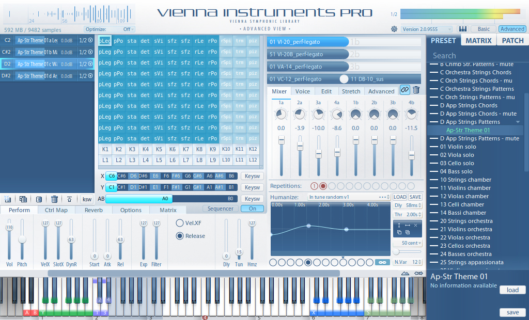Select repetition circle number 1
529x320 pixels.
tap(314, 186)
